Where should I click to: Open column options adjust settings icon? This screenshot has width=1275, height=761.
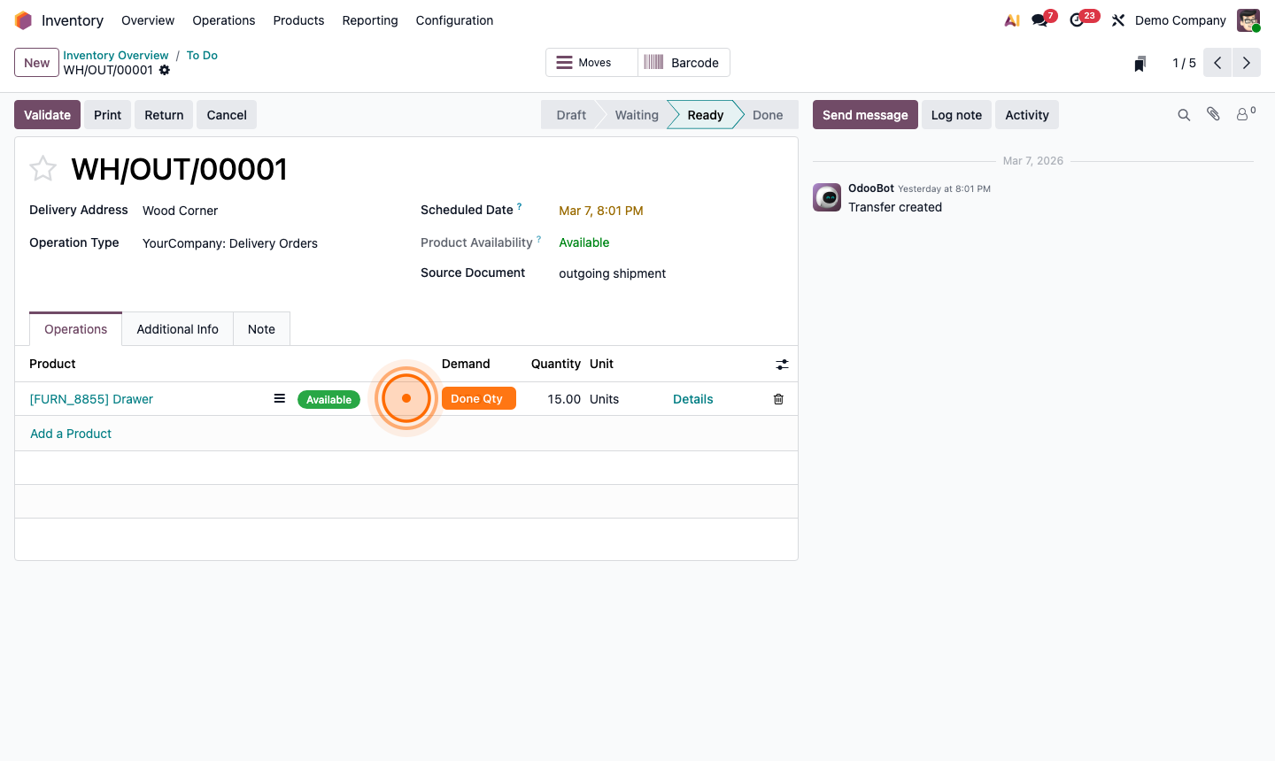(x=782, y=365)
